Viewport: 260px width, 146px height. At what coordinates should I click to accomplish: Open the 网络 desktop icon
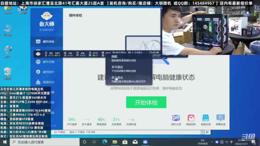[7, 52]
